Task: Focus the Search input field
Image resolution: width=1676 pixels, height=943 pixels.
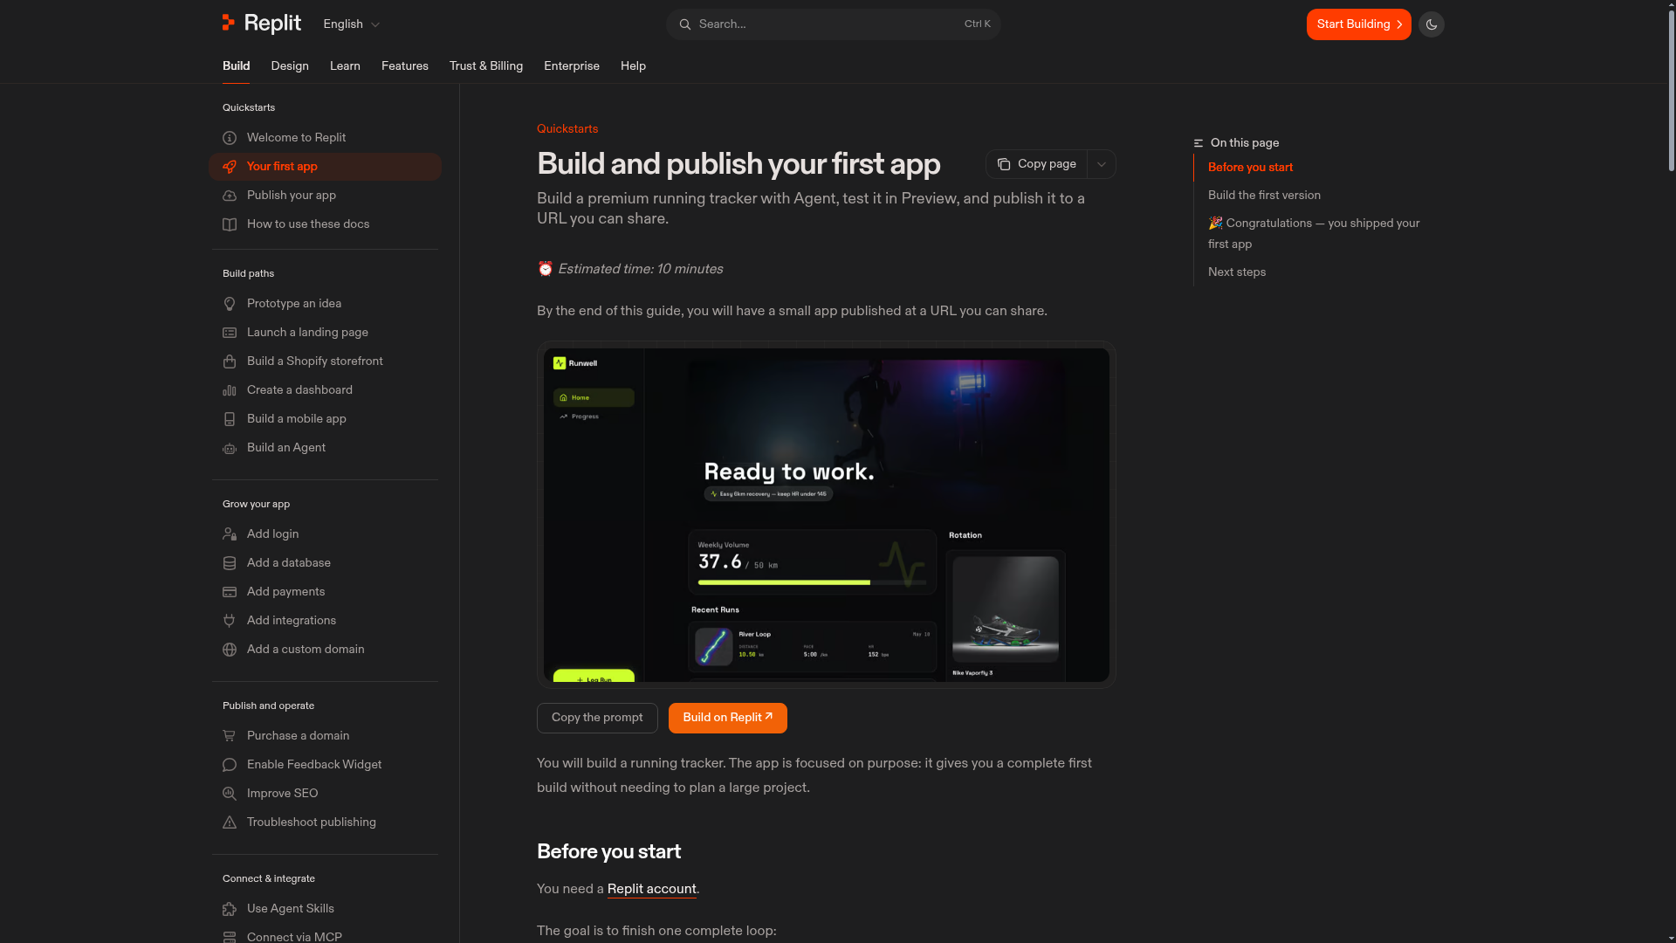Action: 833,24
